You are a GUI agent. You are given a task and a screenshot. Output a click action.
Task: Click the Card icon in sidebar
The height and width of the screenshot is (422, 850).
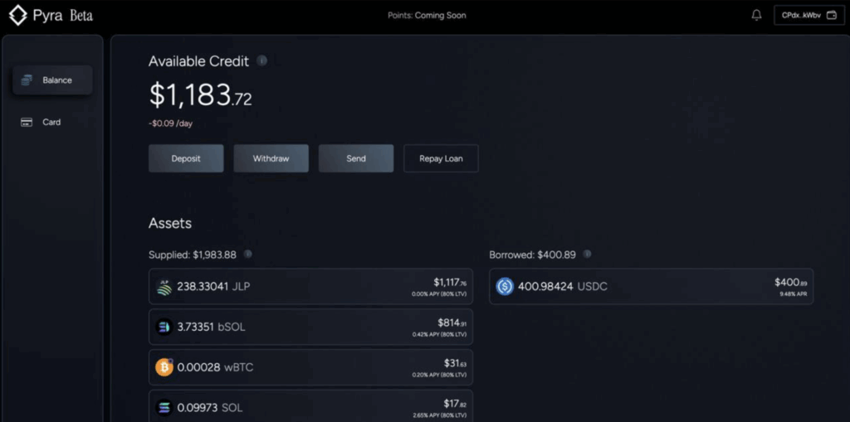coord(27,123)
